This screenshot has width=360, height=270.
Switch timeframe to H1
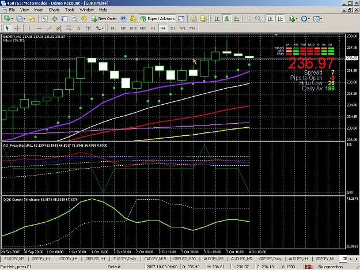click(153, 28)
